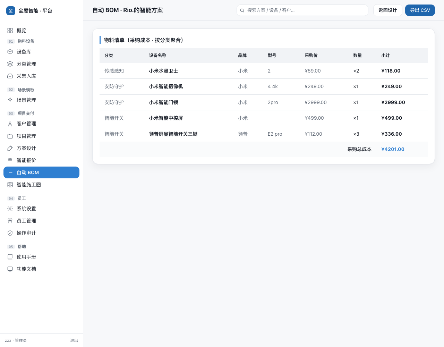Click the 智能报价 icon

(10, 160)
